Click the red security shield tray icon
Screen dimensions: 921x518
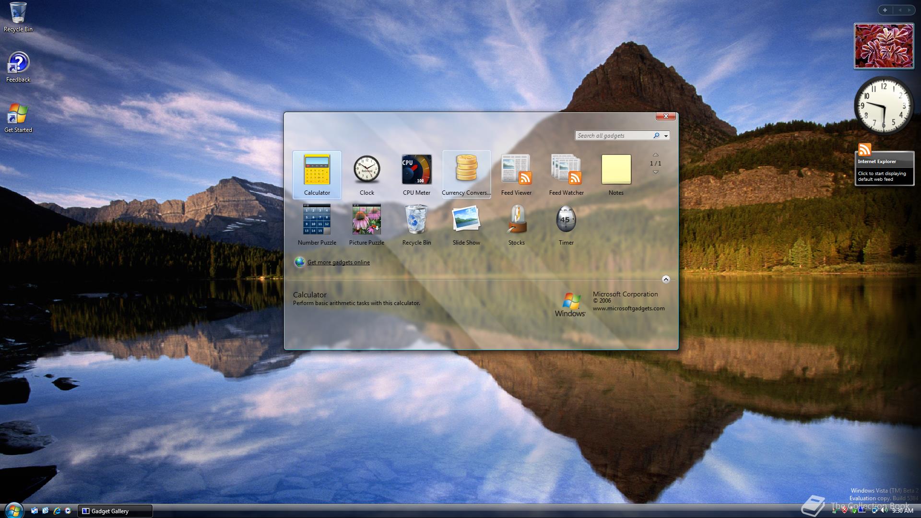tap(845, 510)
